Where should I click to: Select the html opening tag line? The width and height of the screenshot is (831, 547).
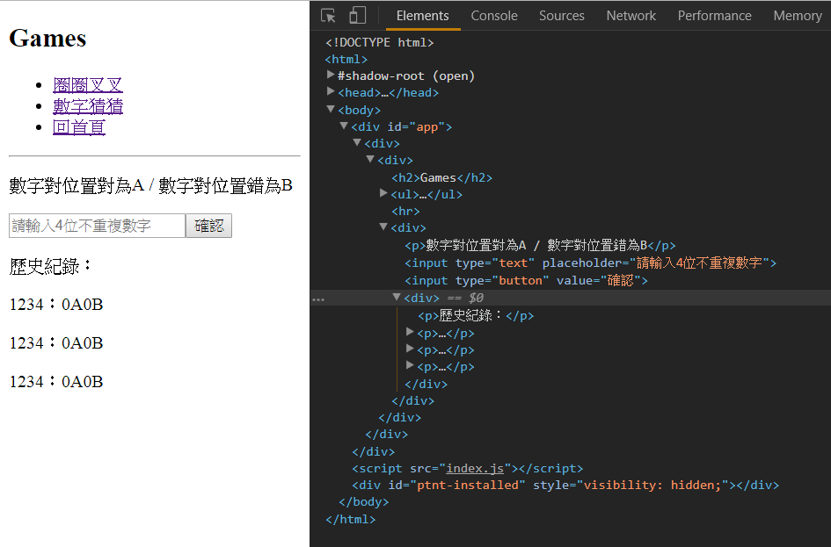click(x=346, y=59)
